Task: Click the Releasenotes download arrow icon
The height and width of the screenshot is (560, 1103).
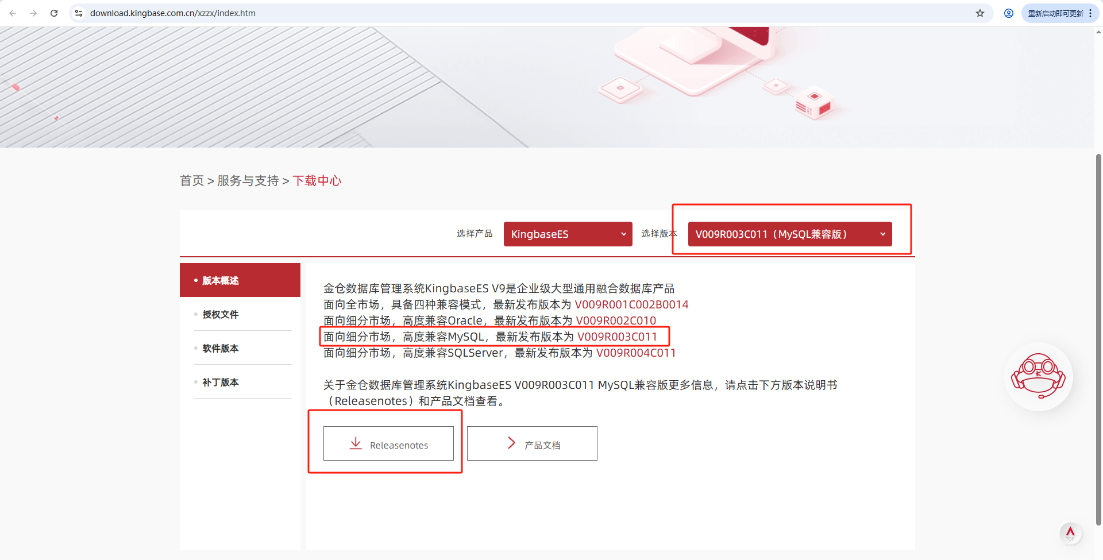Action: point(356,443)
